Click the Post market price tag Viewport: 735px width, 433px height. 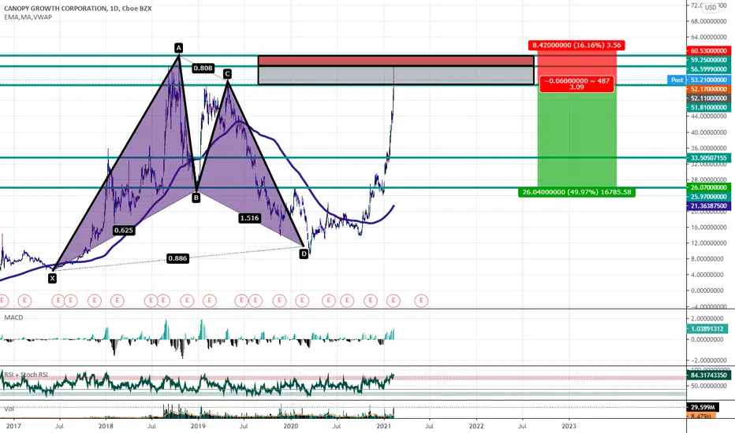[x=677, y=80]
